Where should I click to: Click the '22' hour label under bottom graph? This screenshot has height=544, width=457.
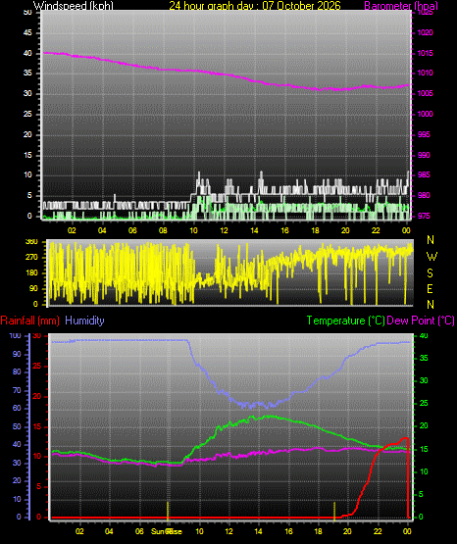click(378, 531)
